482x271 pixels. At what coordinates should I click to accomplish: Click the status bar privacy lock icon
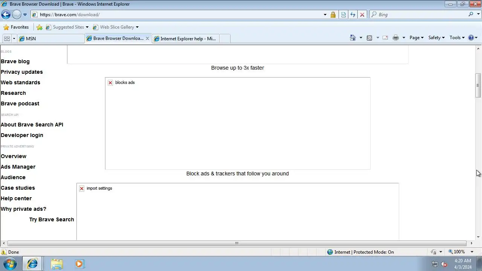tap(433, 252)
